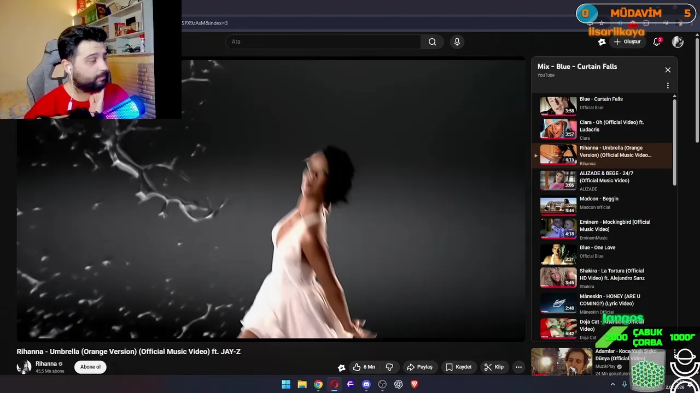
Task: Open OBS Studio from taskbar
Action: click(x=382, y=384)
